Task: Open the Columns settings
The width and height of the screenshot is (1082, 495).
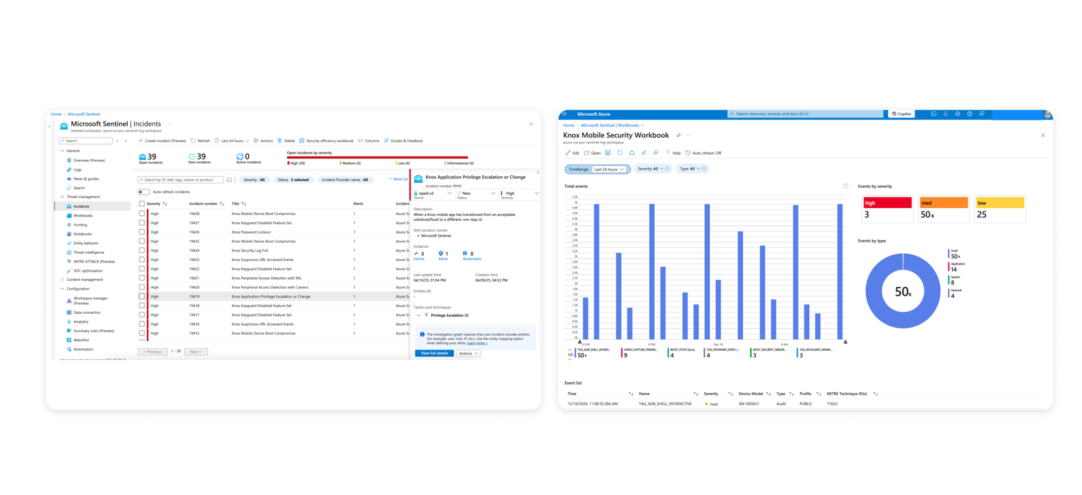Action: pos(371,141)
